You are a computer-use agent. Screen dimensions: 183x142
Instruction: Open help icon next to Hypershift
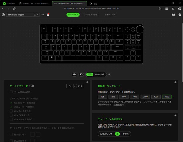[x=109, y=74]
